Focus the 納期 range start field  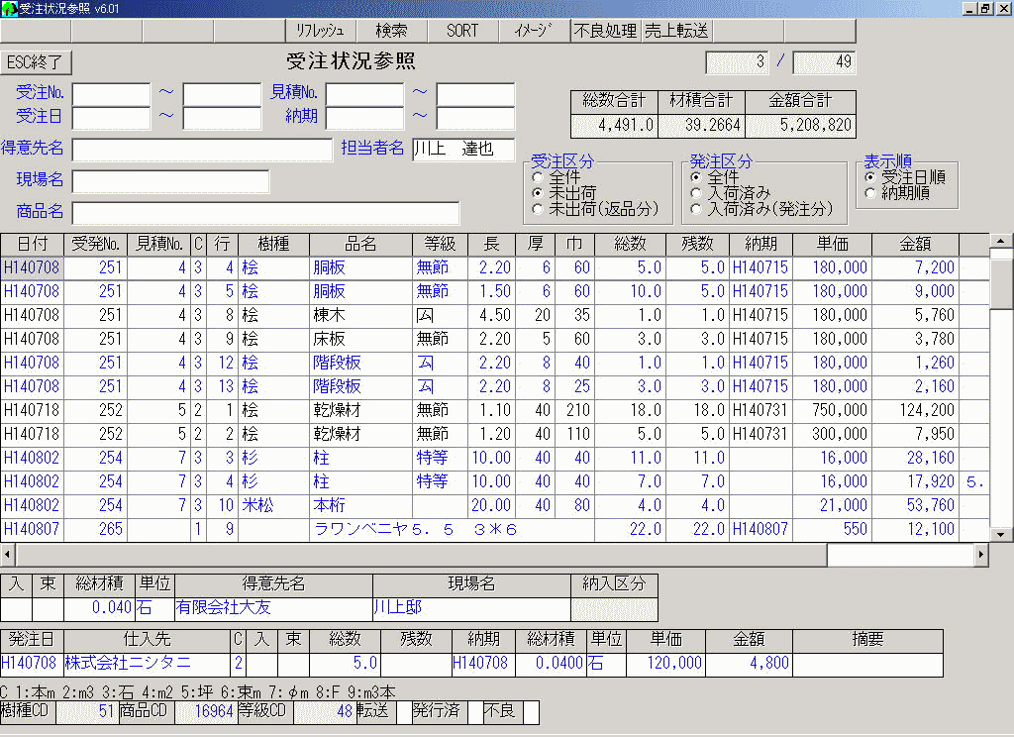pyautogui.click(x=364, y=118)
